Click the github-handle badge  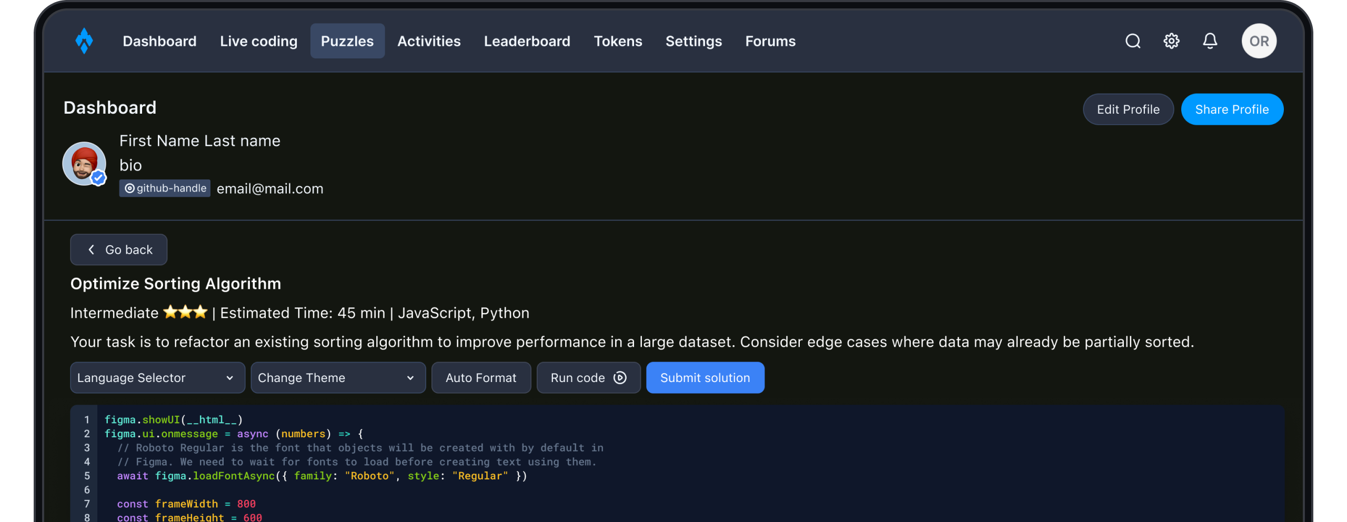[165, 188]
